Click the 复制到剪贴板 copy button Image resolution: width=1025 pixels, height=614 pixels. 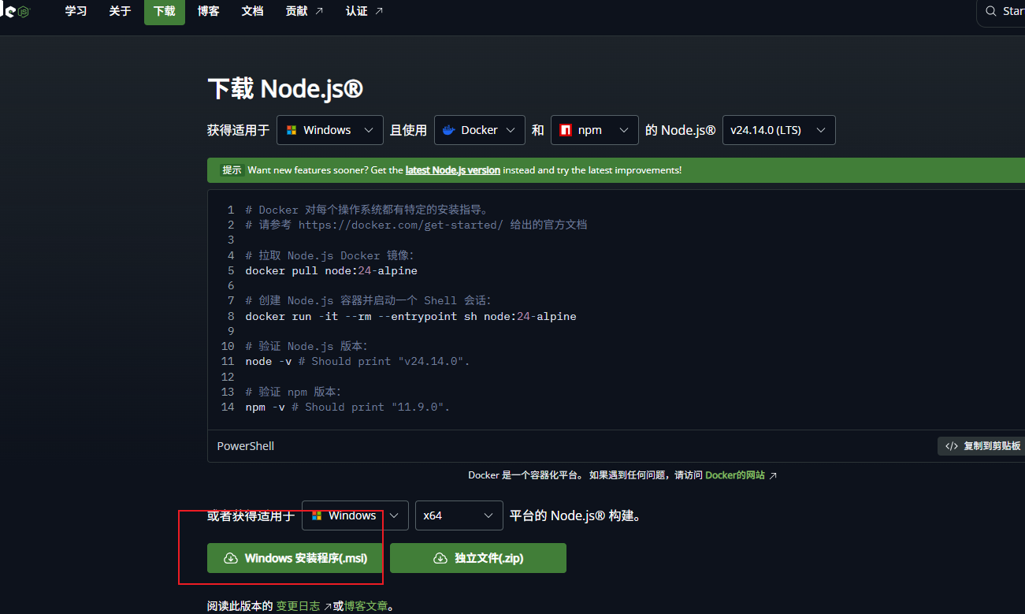tap(982, 446)
